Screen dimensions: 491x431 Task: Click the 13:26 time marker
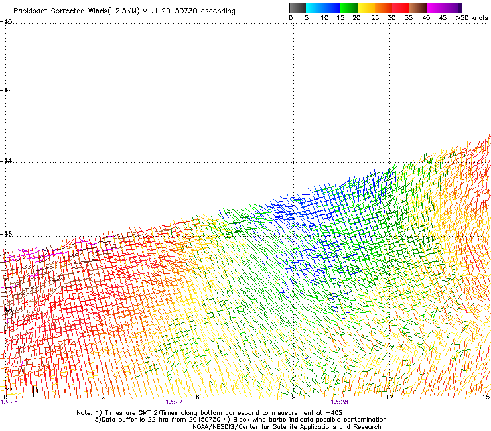9,402
